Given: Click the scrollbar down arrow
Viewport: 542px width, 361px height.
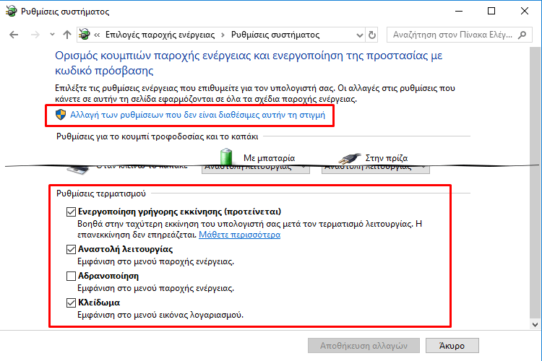Looking at the screenshot, I should [535, 325].
